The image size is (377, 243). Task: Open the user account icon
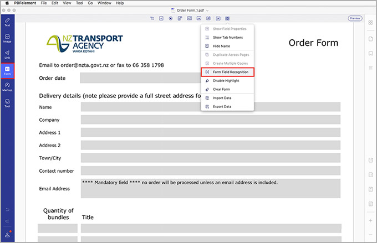(x=7, y=235)
